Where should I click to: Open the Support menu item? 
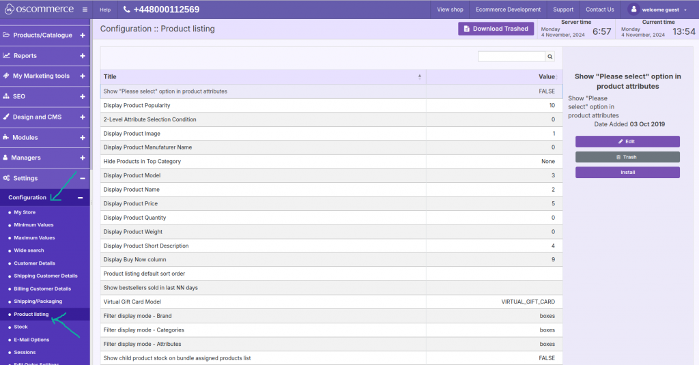[563, 10]
